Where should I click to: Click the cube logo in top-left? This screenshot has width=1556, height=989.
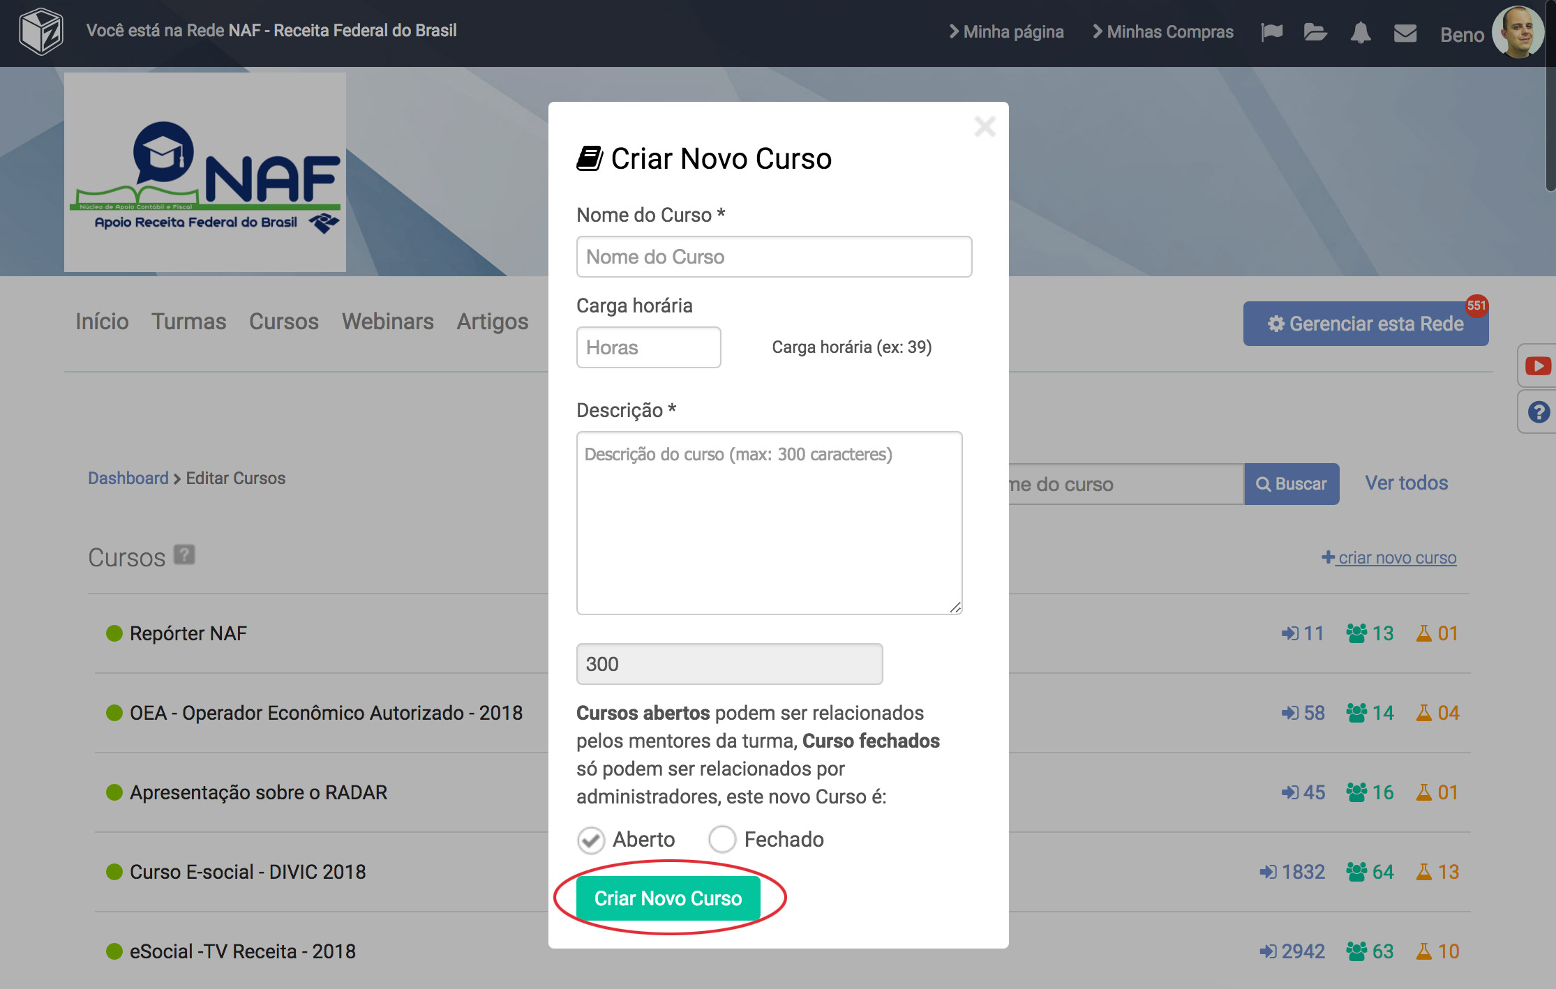click(40, 31)
